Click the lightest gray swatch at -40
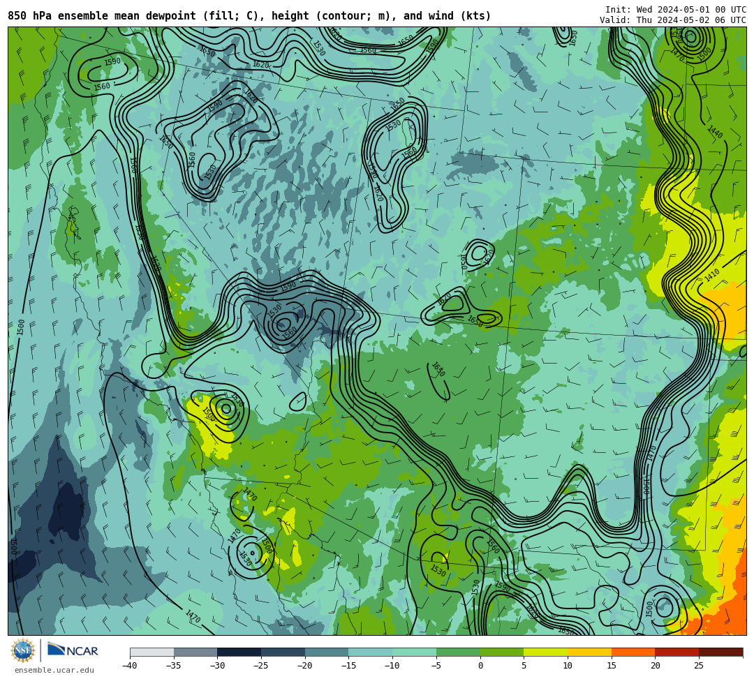Screen dimensions: 754x679 152,652
